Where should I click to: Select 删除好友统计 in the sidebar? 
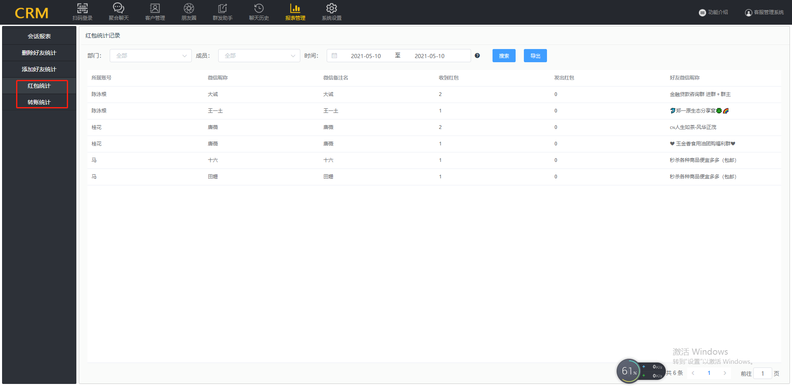point(39,53)
